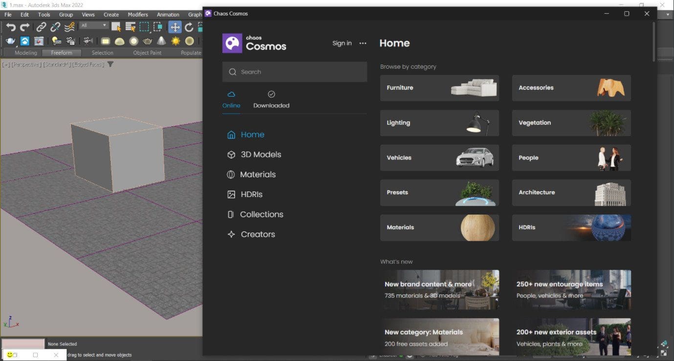Browse the Furniture category card

439,88
